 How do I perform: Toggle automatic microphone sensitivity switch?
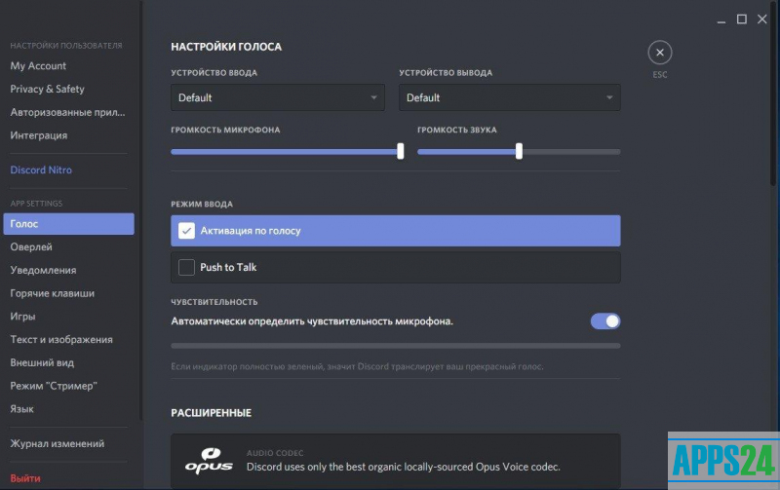(605, 321)
